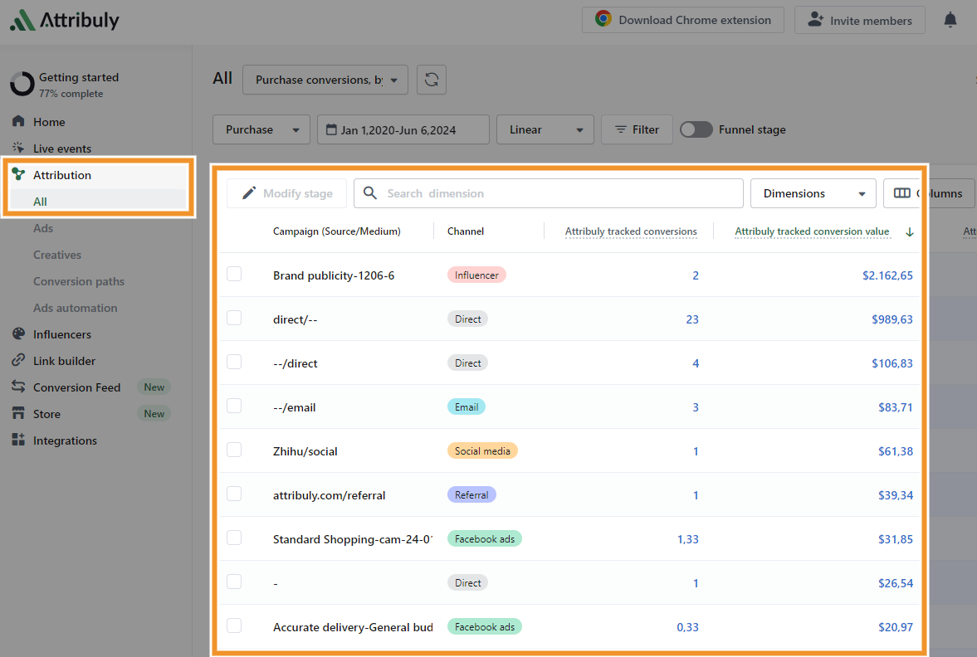Select Conversion paths in the sidebar
The image size is (977, 657).
point(78,281)
